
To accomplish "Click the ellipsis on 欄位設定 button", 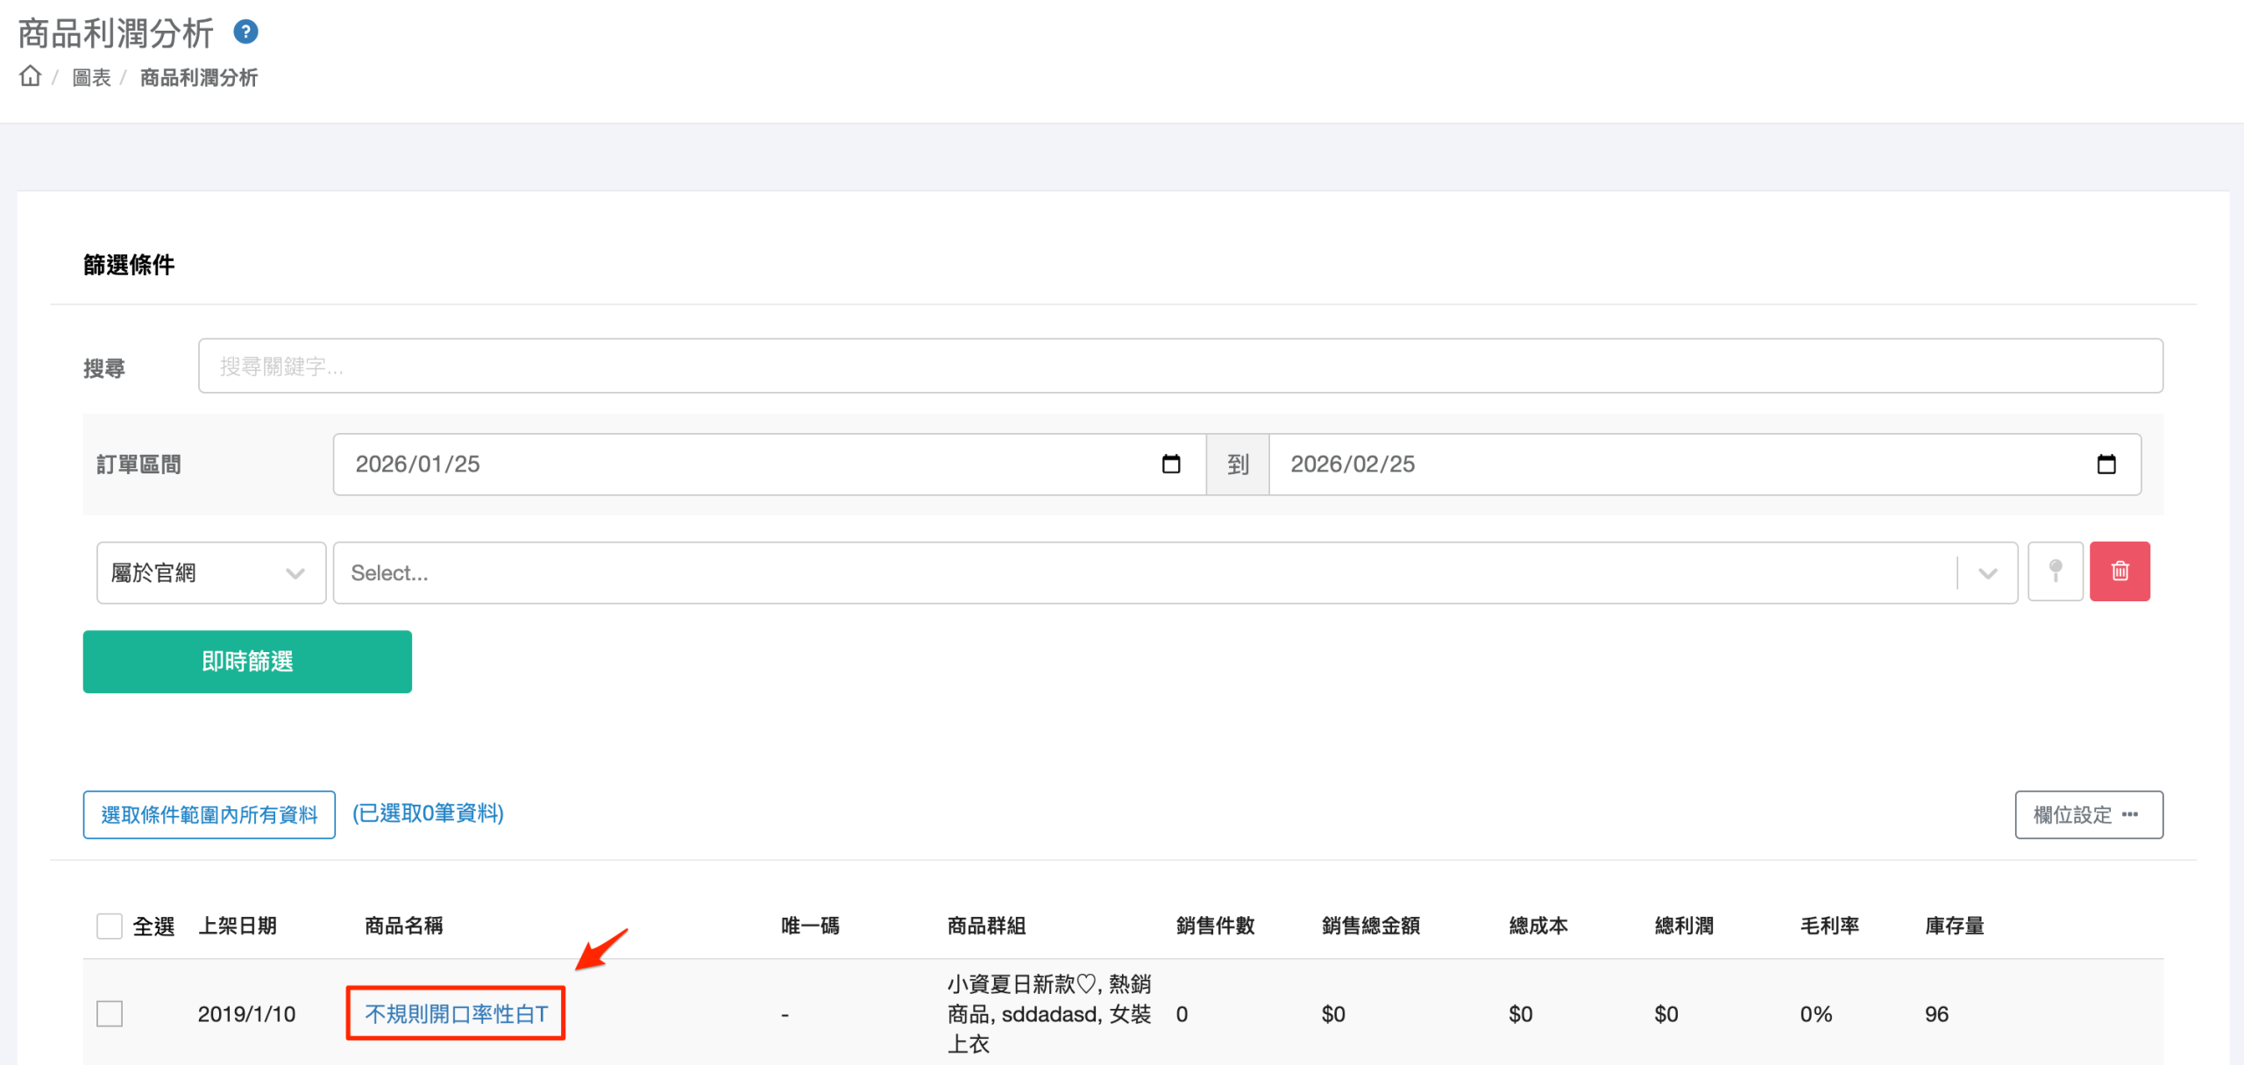I will (2130, 814).
